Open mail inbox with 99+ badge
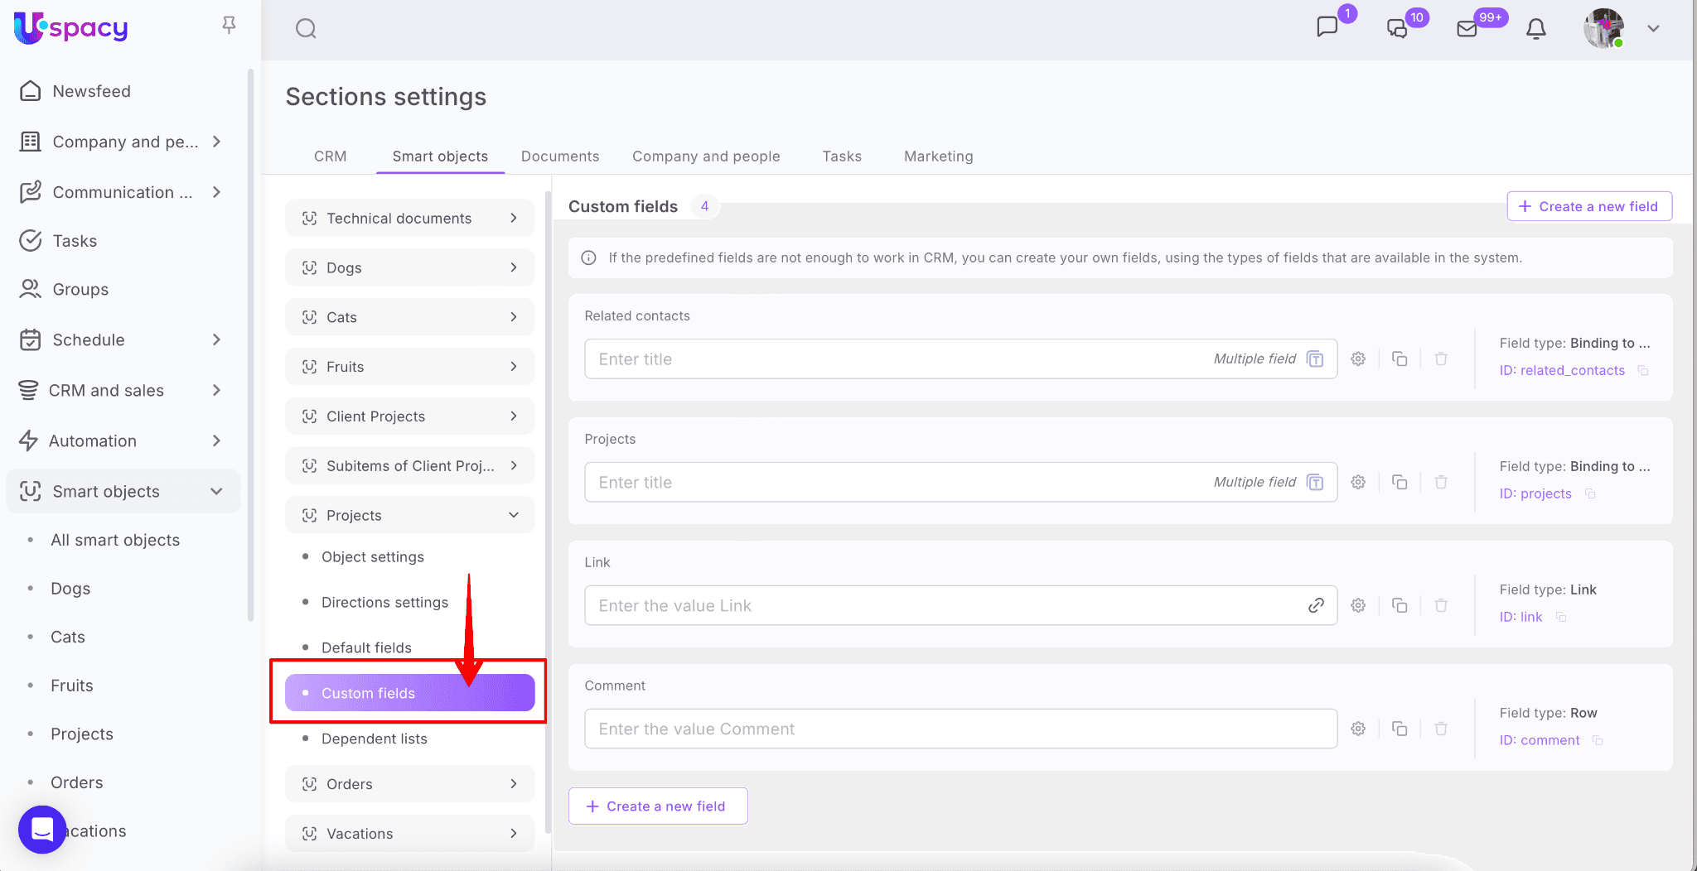The width and height of the screenshot is (1697, 871). pyautogui.click(x=1467, y=29)
